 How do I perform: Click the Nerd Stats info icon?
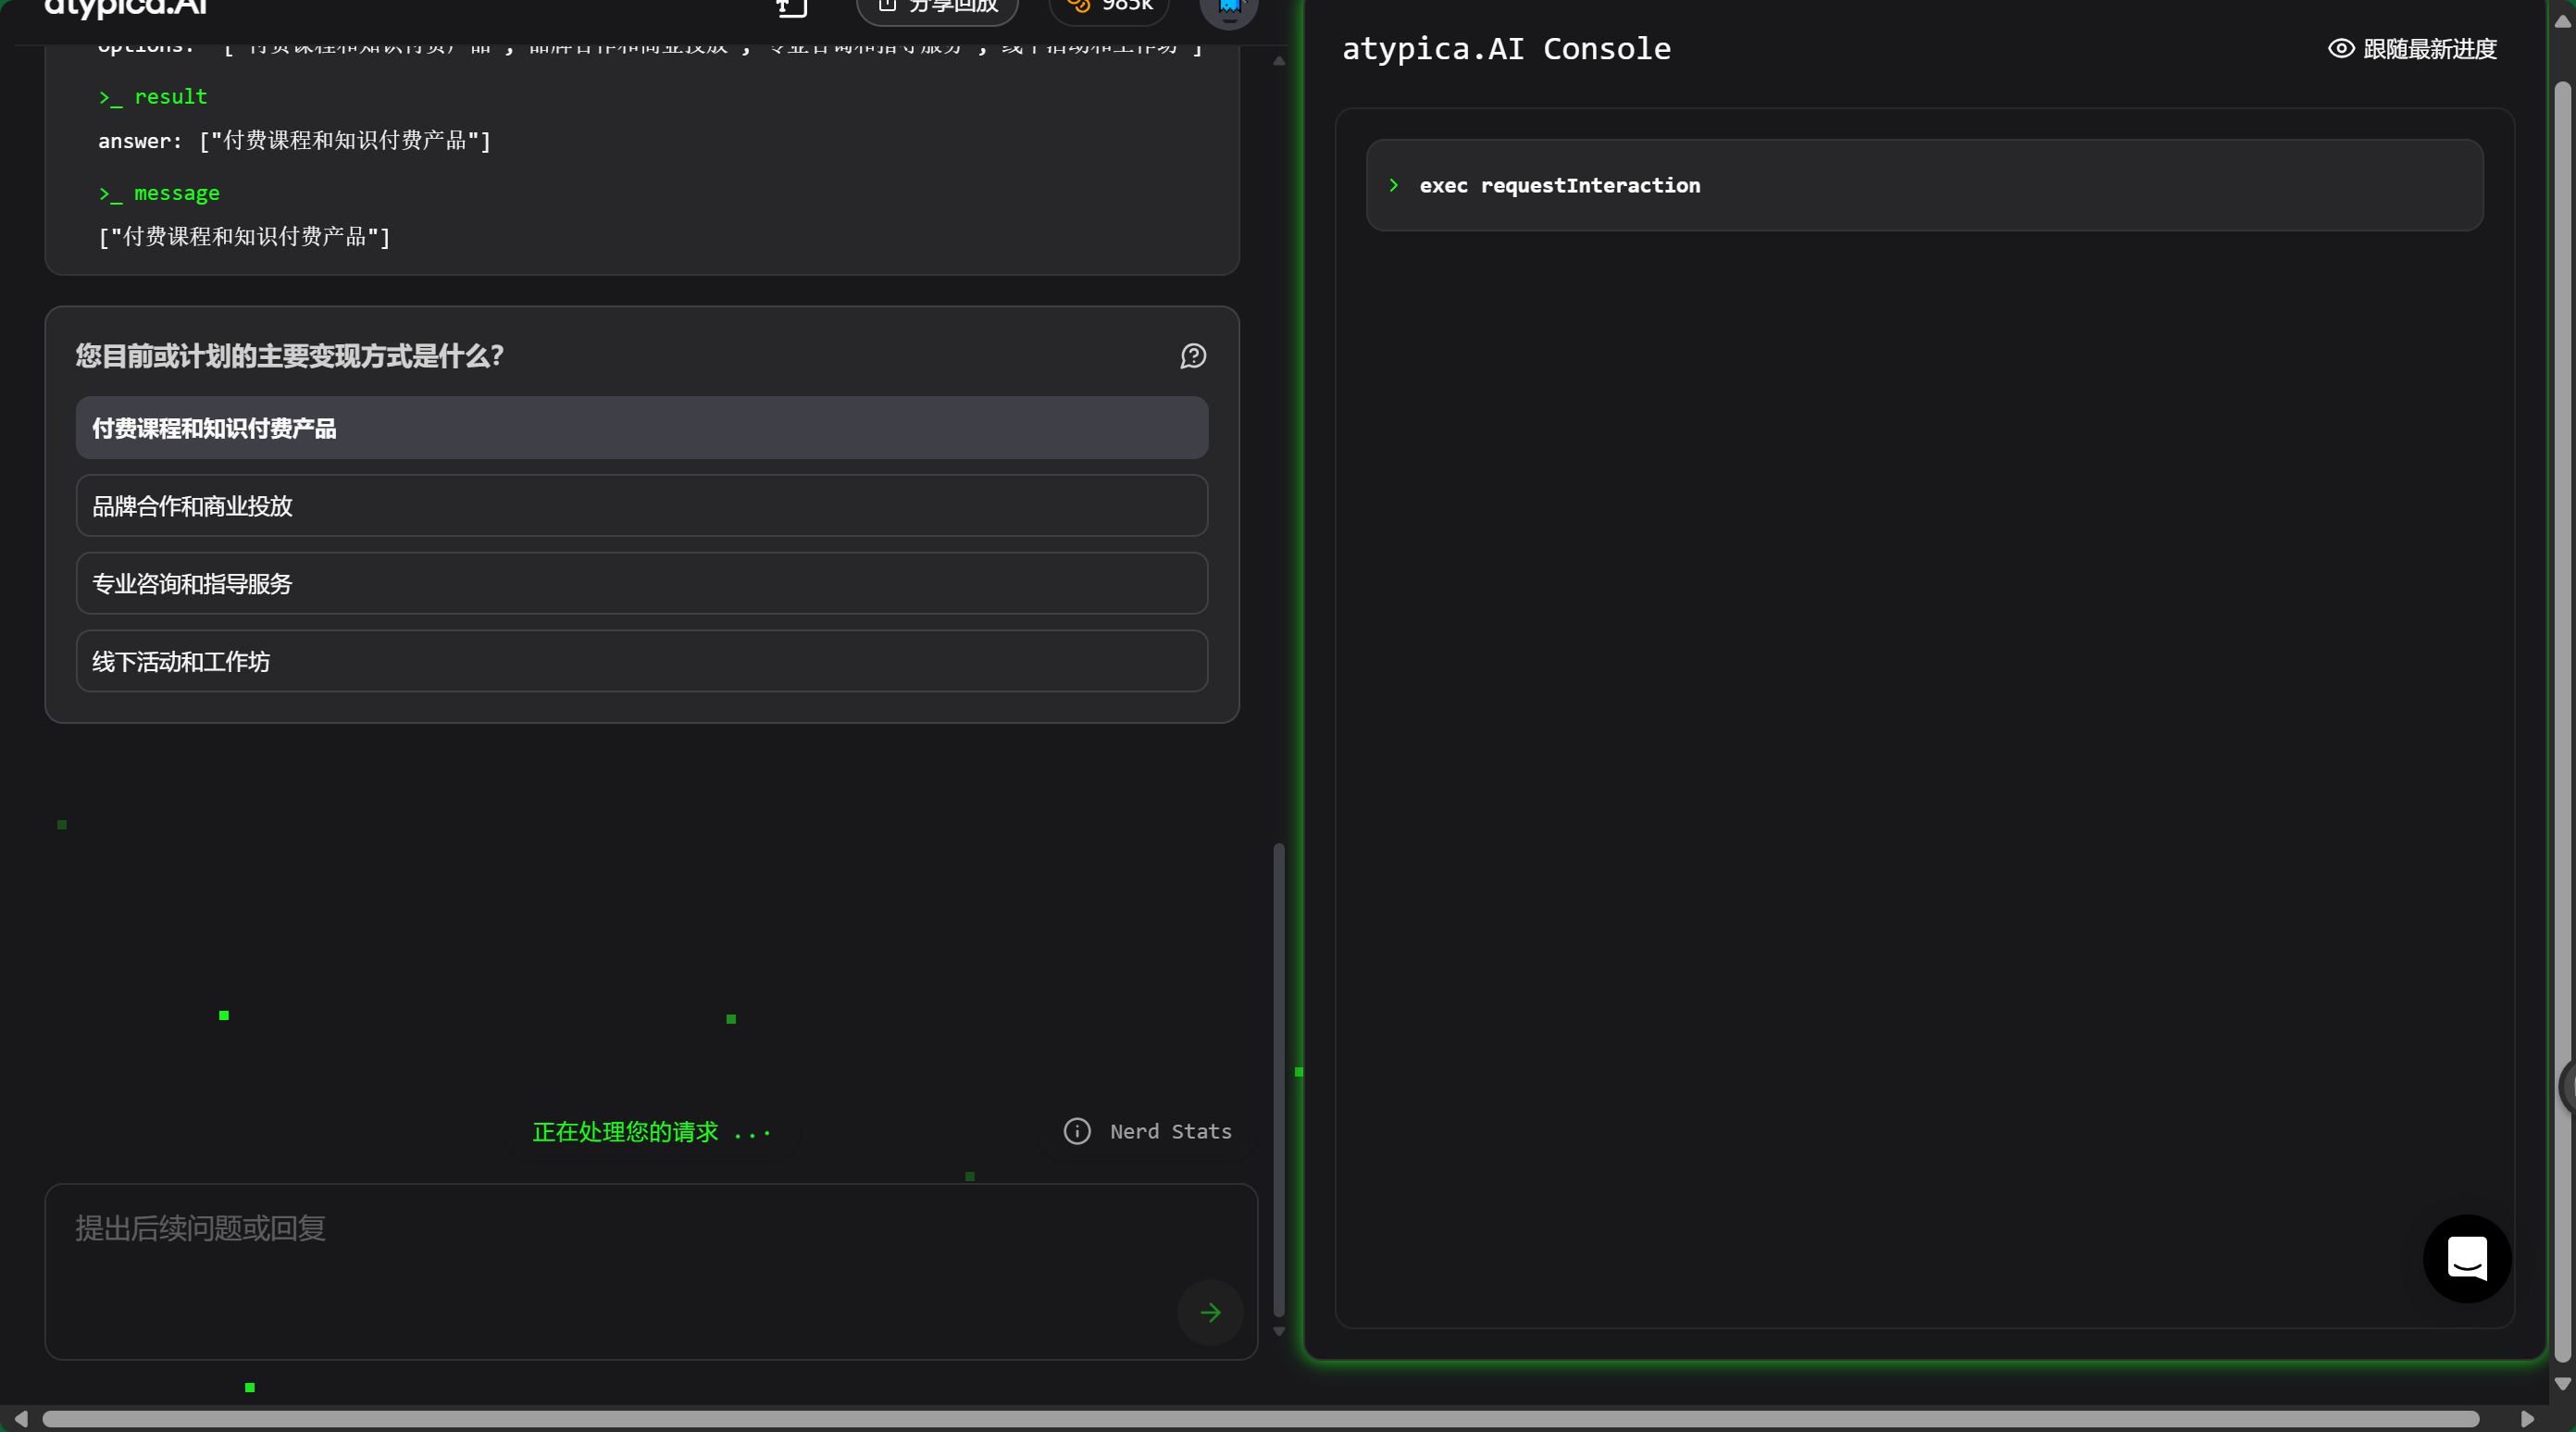(x=1077, y=1131)
